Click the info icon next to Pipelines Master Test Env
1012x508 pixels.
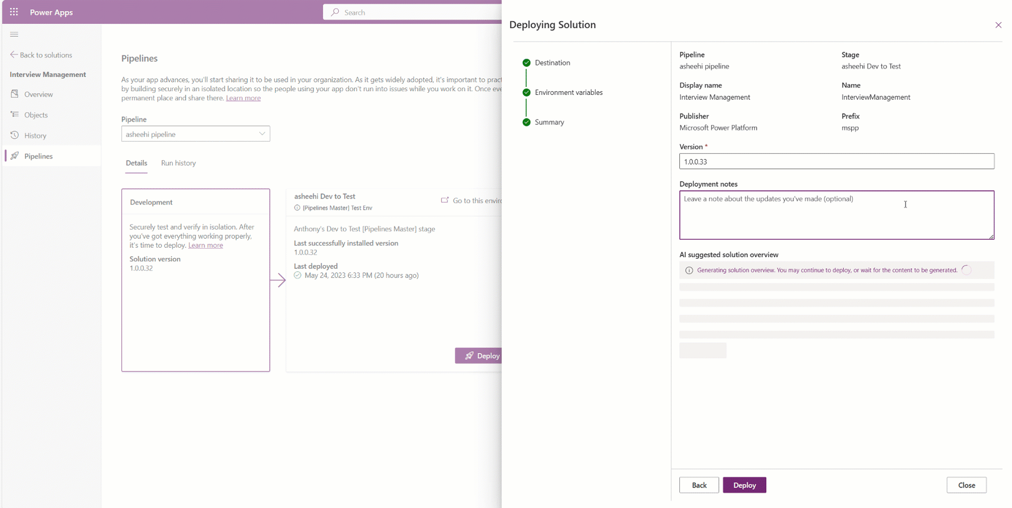[x=297, y=208]
